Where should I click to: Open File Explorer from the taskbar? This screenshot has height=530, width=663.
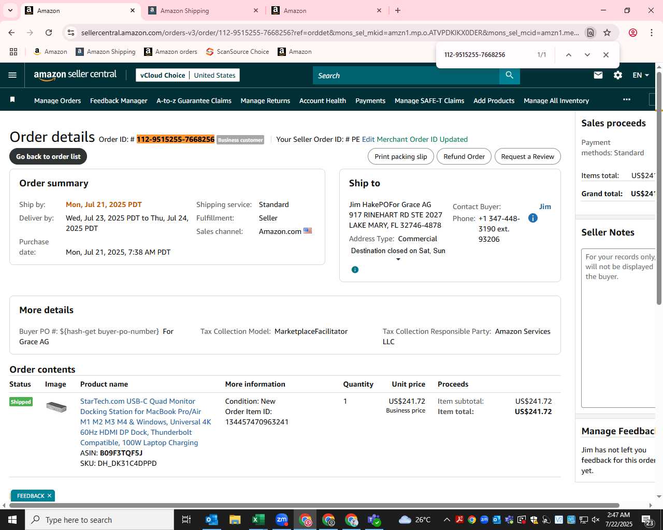pos(235,520)
